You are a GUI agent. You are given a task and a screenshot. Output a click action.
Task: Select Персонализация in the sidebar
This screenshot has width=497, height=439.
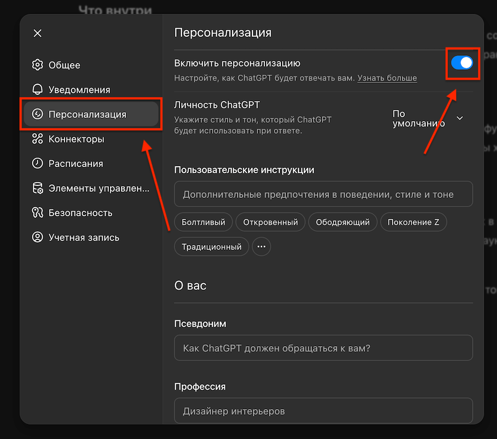(x=91, y=114)
